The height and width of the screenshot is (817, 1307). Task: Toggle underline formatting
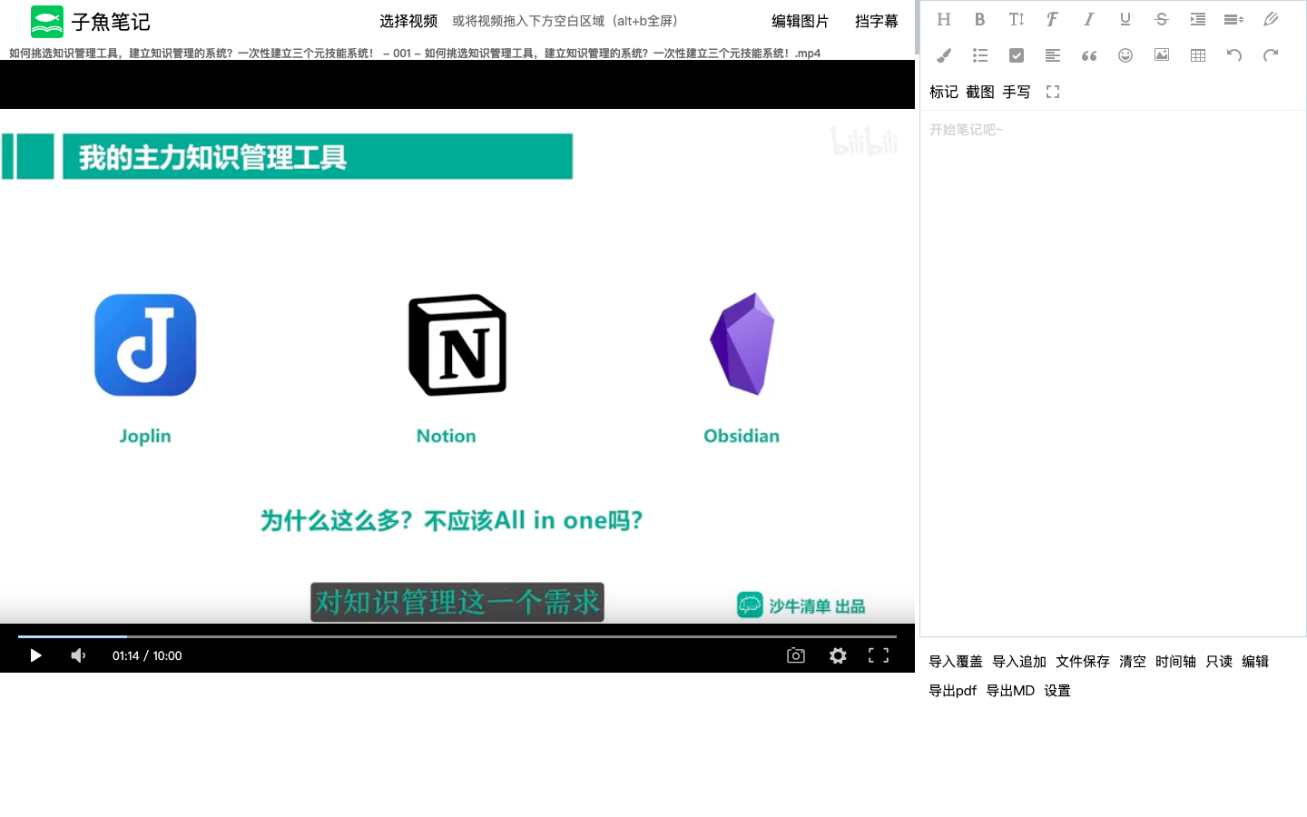(1125, 19)
